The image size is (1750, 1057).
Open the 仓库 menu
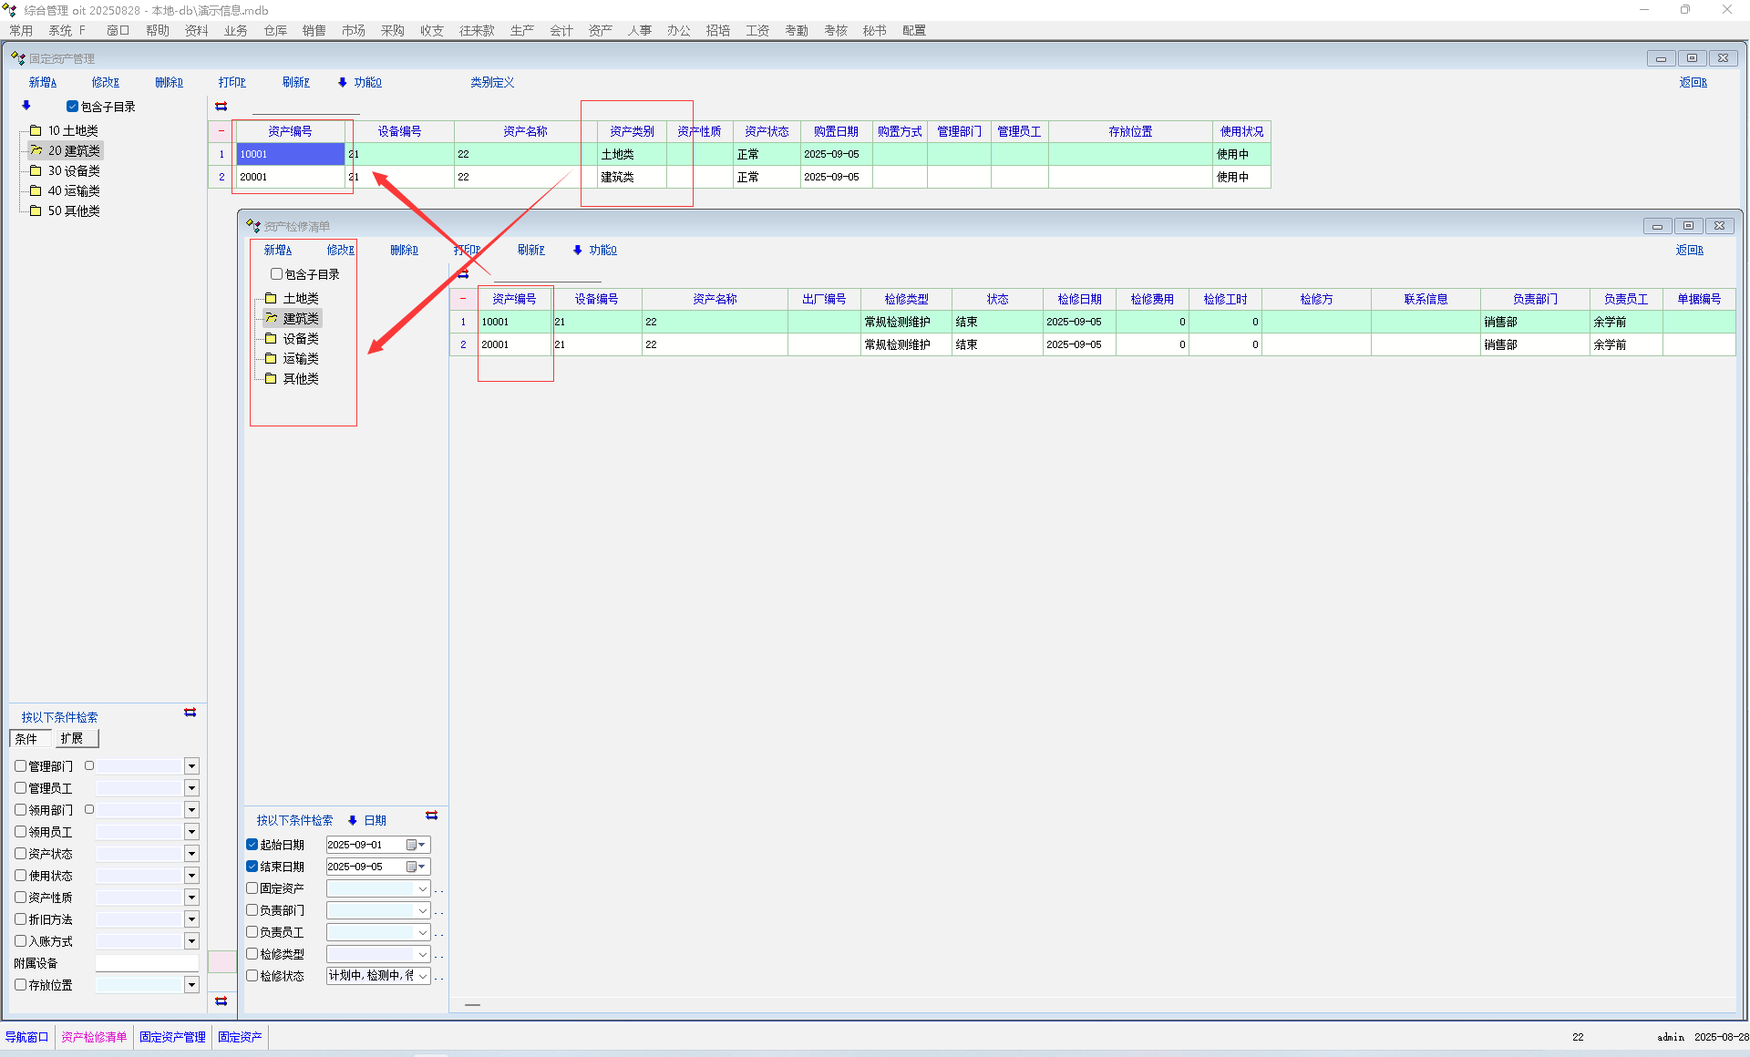[x=275, y=30]
